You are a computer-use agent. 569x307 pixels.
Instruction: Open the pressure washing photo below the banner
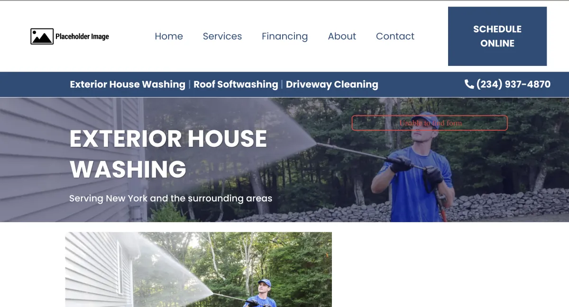(x=199, y=269)
